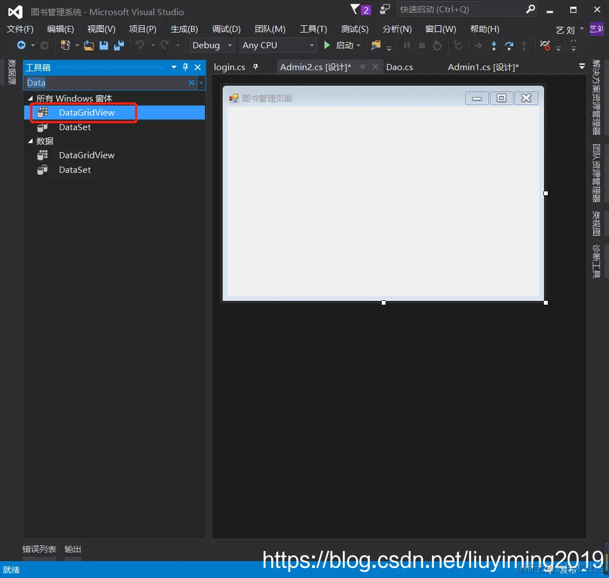Screen dimensions: 609x578
Task: Click the new project toolbar icon
Action: 65,45
